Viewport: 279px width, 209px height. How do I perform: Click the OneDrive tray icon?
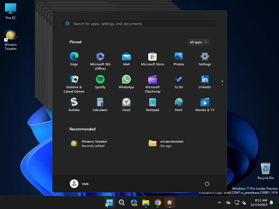pyautogui.click(x=228, y=202)
